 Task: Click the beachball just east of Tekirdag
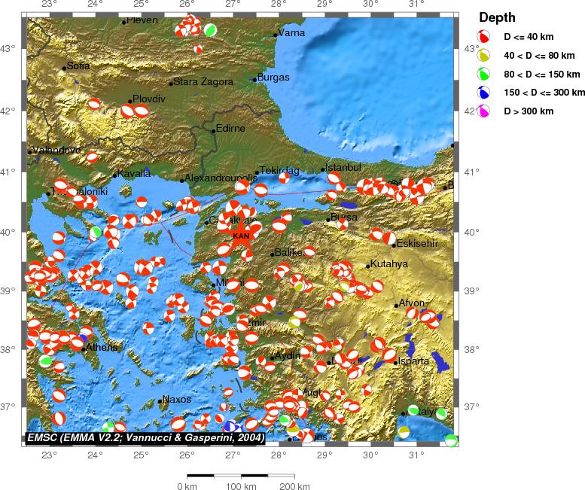[284, 178]
